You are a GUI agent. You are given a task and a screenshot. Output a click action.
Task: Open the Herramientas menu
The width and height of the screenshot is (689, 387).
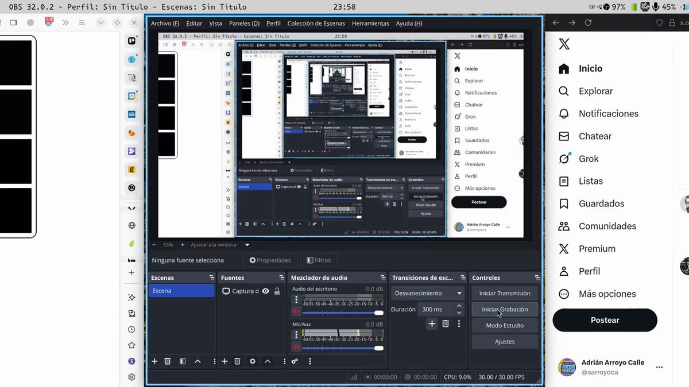[370, 24]
